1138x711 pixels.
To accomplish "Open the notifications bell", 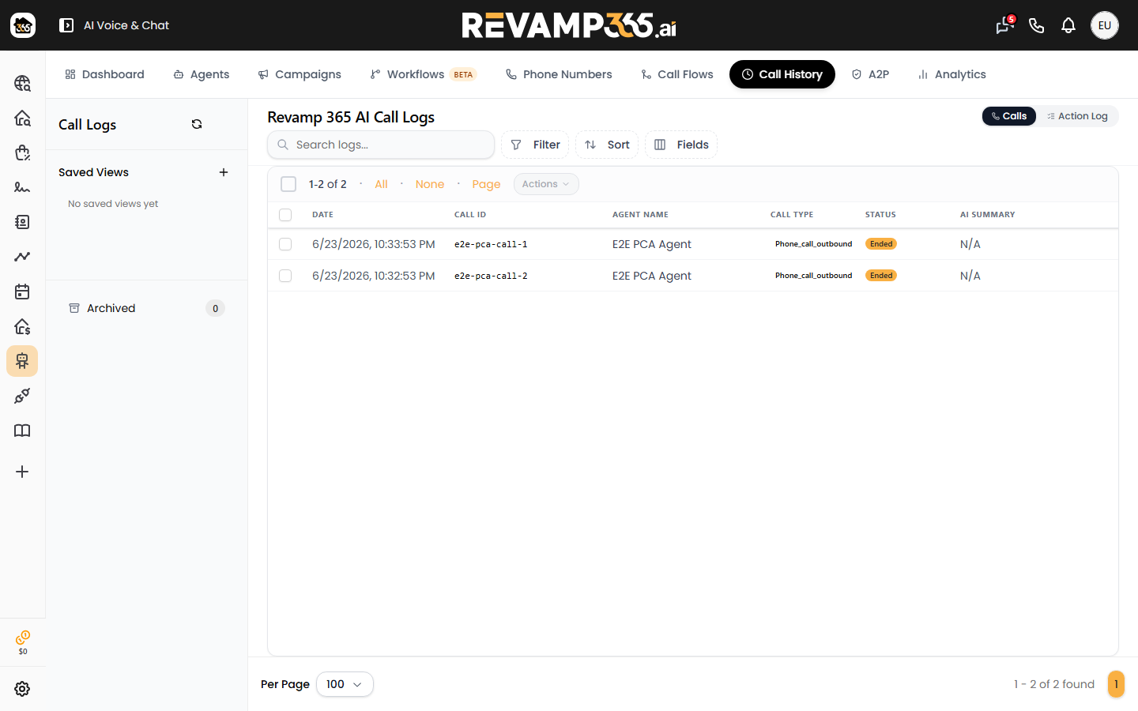I will (x=1068, y=25).
